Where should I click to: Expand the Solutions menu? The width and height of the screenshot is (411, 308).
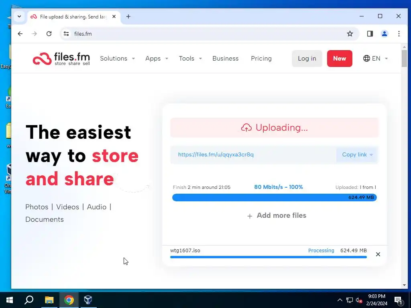tap(118, 59)
